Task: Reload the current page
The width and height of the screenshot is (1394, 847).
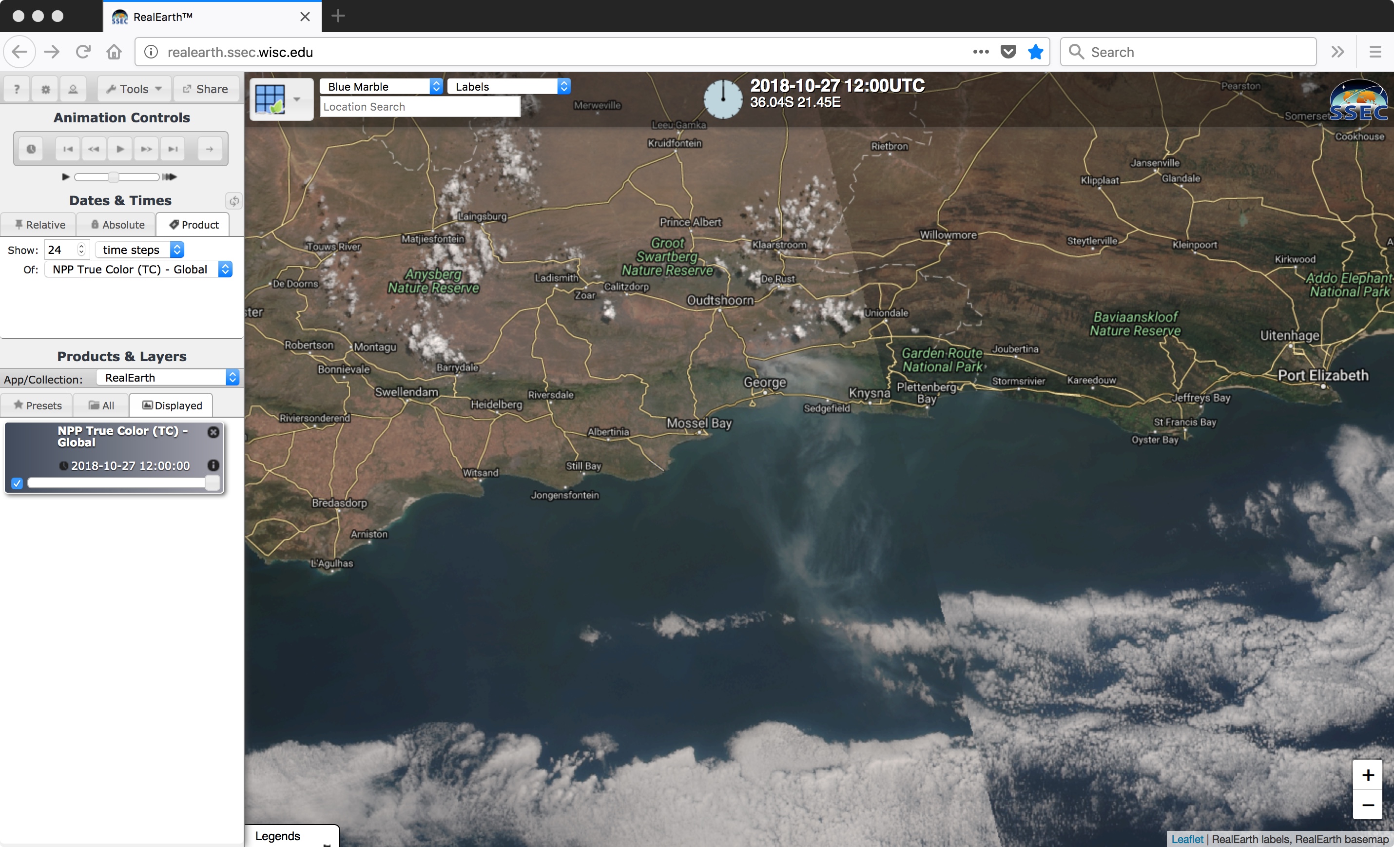Action: click(x=83, y=52)
